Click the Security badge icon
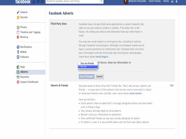The image size is (186, 139). tap(18, 17)
